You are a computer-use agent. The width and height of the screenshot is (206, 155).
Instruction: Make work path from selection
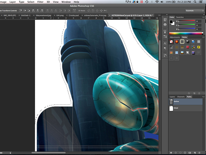(185, 153)
